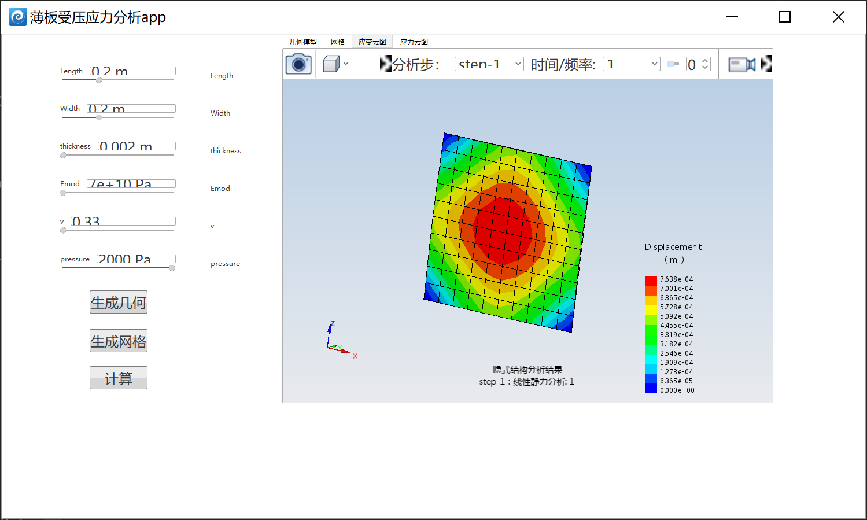The width and height of the screenshot is (867, 520).
Task: Click the Displacement legend title
Action: [673, 247]
